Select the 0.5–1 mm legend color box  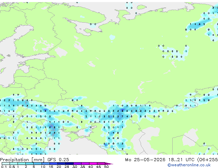[x=14, y=164]
